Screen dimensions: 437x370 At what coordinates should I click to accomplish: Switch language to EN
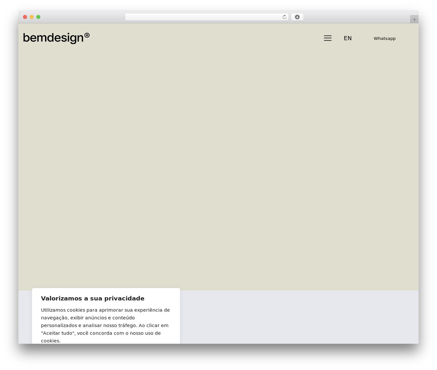coord(348,38)
